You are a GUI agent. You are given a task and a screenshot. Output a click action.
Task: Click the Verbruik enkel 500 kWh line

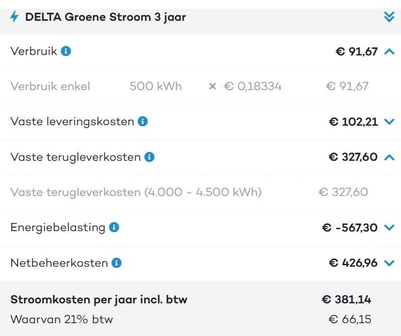coord(95,86)
